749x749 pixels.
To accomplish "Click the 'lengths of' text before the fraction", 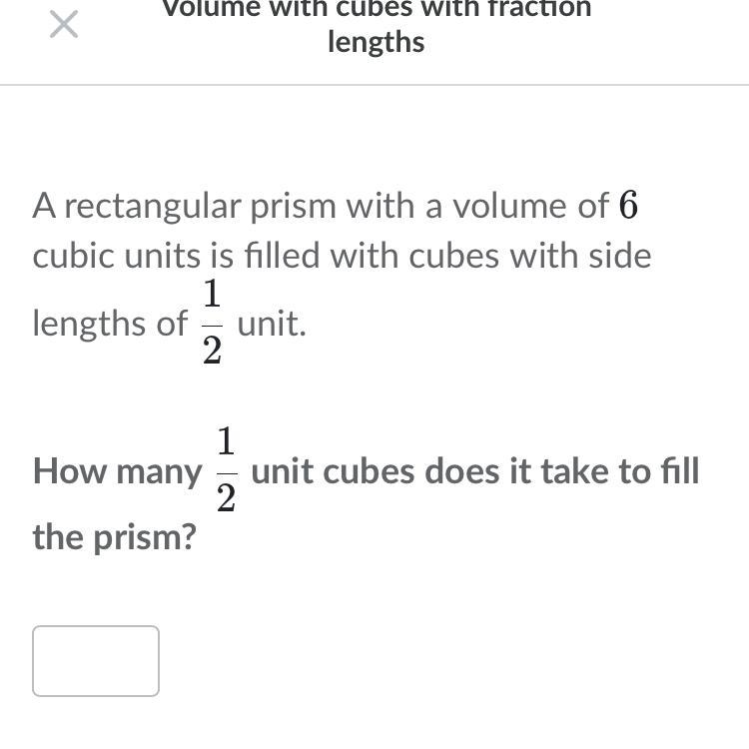I will [x=110, y=325].
